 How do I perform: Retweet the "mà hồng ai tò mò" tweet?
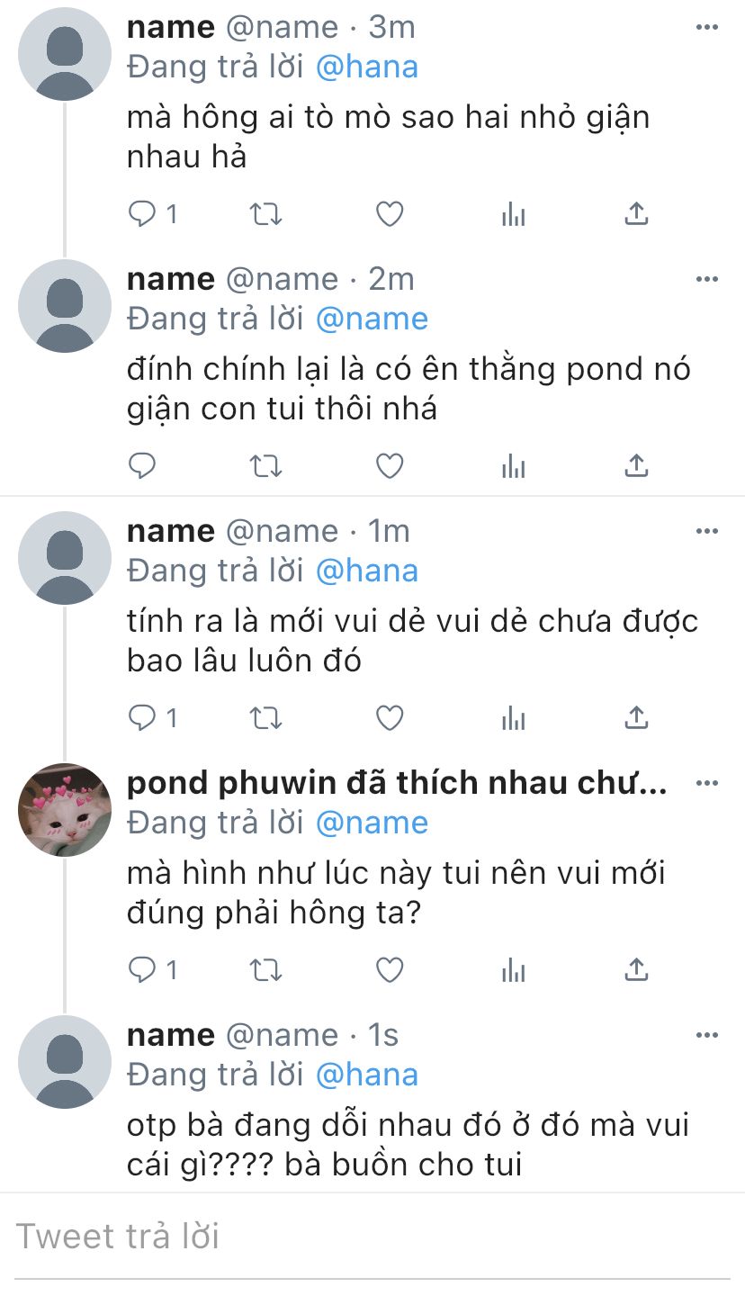265,214
